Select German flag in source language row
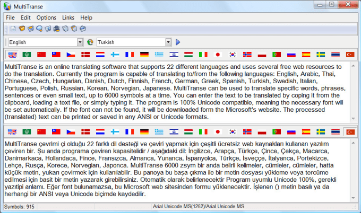This screenshot has width=361, height=213. coord(144,55)
